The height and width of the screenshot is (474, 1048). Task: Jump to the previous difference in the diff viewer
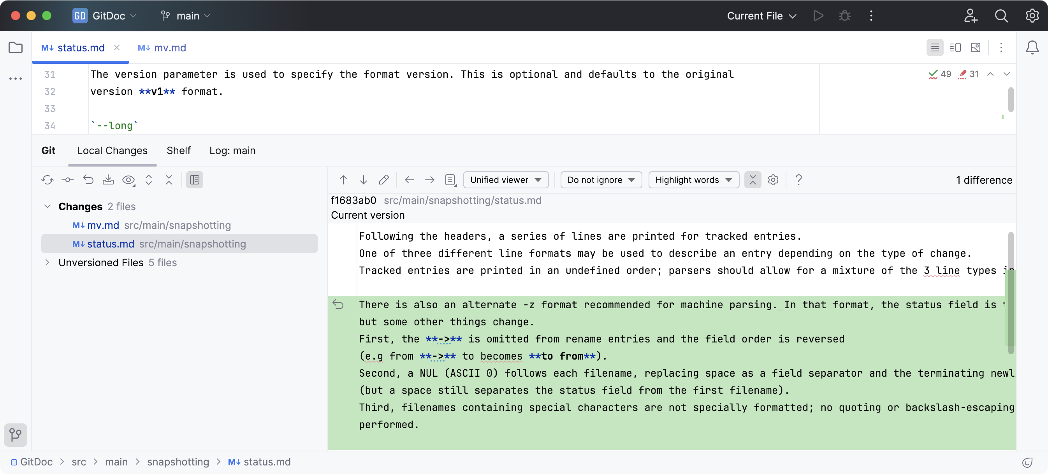[x=343, y=180]
